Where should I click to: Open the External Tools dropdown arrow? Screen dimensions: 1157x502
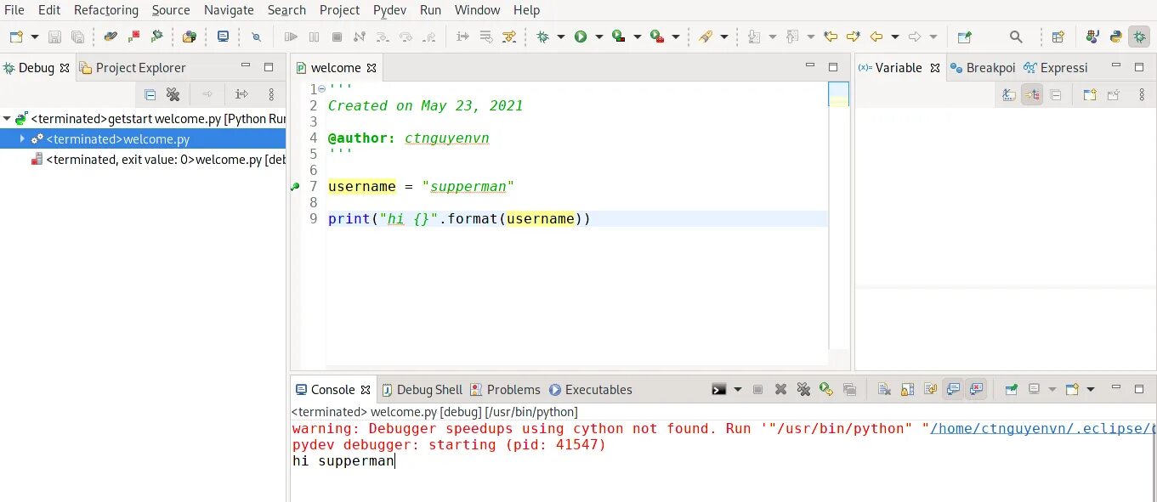(x=676, y=37)
